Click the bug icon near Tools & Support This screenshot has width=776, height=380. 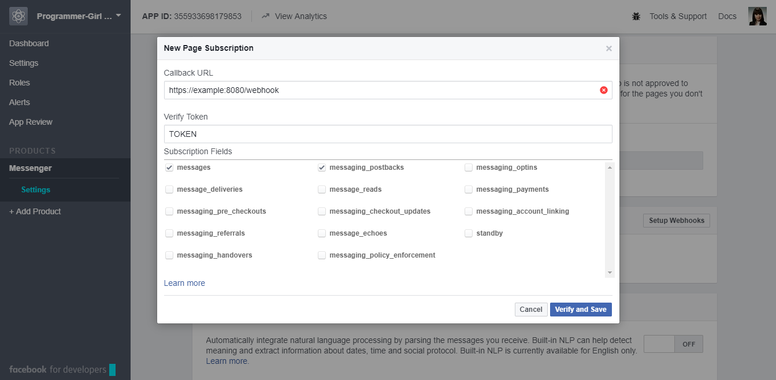click(x=636, y=17)
